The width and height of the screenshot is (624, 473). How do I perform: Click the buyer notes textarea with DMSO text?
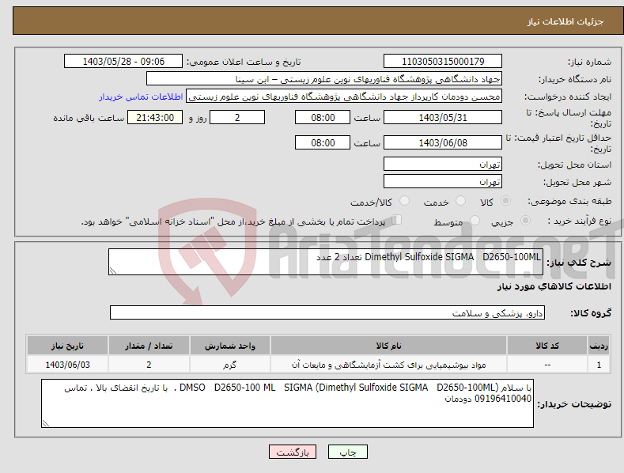287,403
